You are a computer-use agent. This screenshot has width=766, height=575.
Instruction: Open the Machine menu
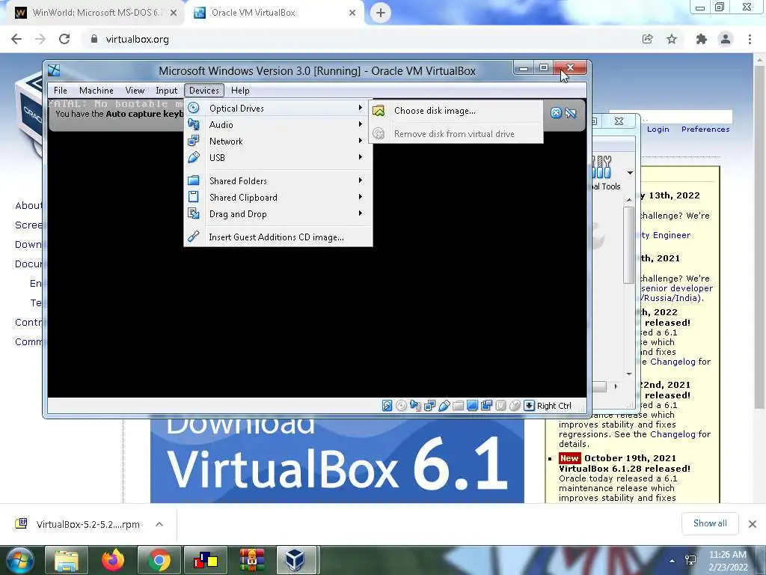[x=96, y=91]
